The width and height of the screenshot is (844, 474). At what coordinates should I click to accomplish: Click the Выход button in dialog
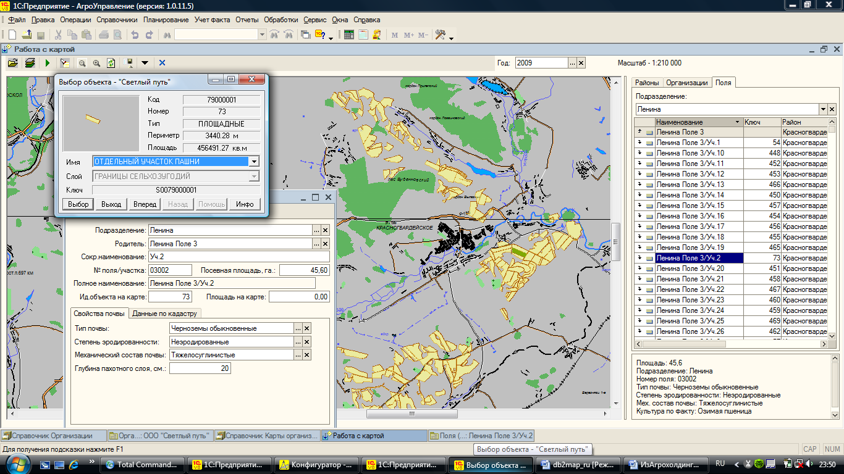click(x=111, y=204)
